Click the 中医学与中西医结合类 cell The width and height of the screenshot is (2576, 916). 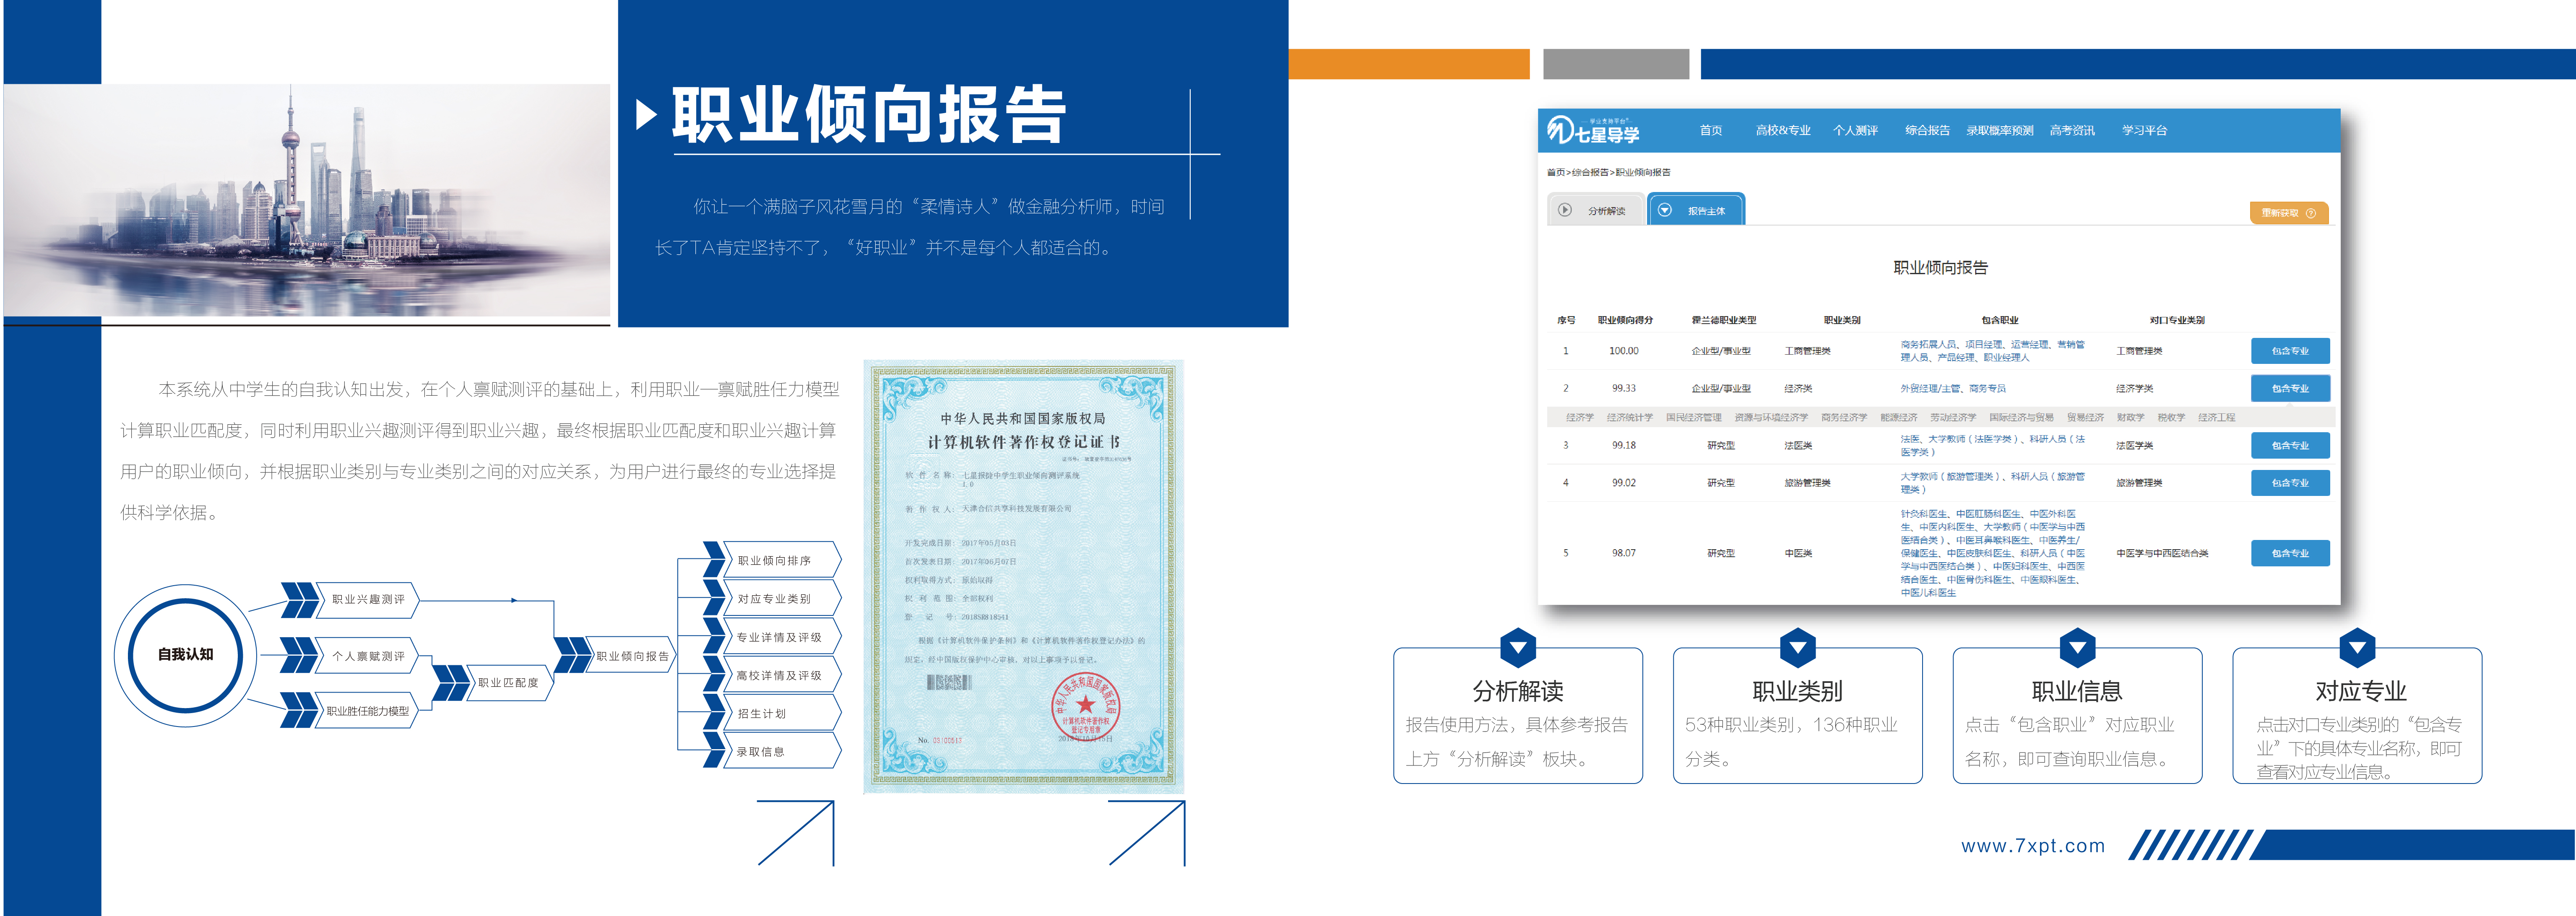(2162, 553)
